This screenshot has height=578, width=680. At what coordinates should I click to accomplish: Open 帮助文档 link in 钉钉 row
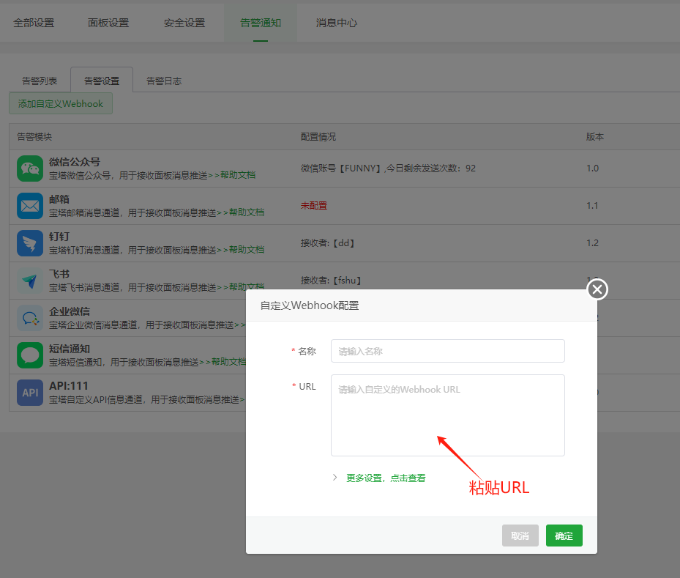[247, 250]
